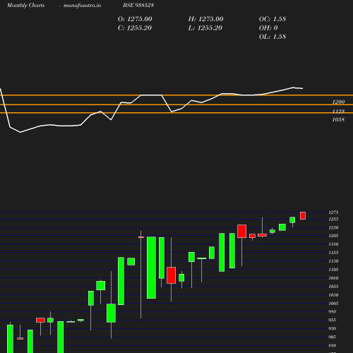Click the "1230" price axis label
The height and width of the screenshot is (353, 353).
333,228
